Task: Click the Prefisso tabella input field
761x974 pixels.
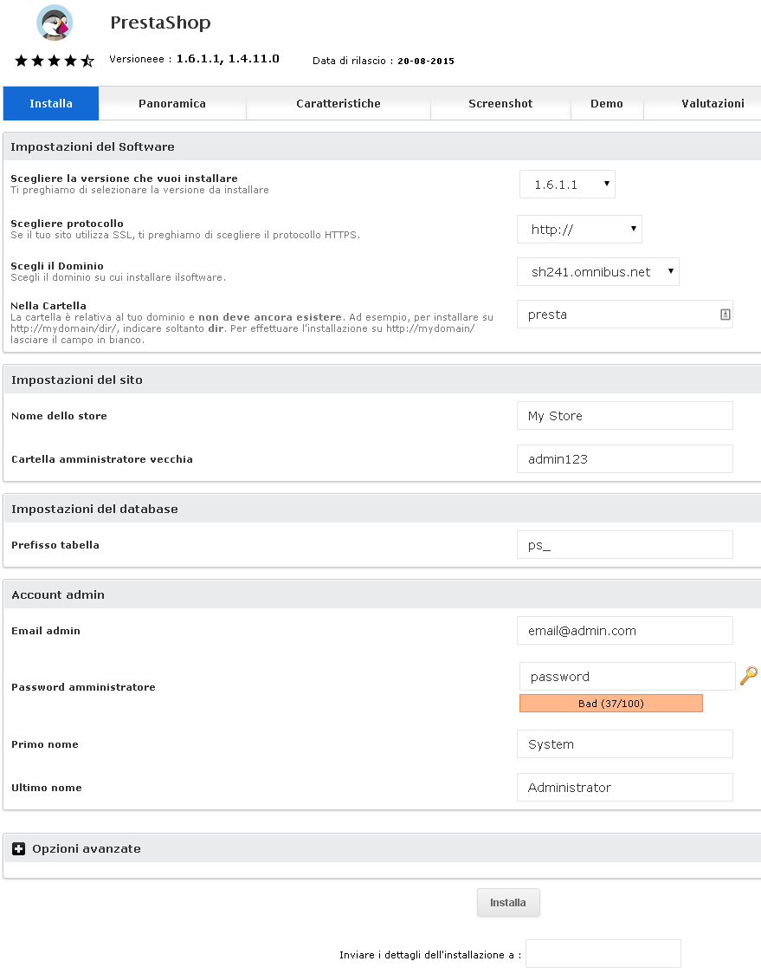Action: (x=624, y=545)
